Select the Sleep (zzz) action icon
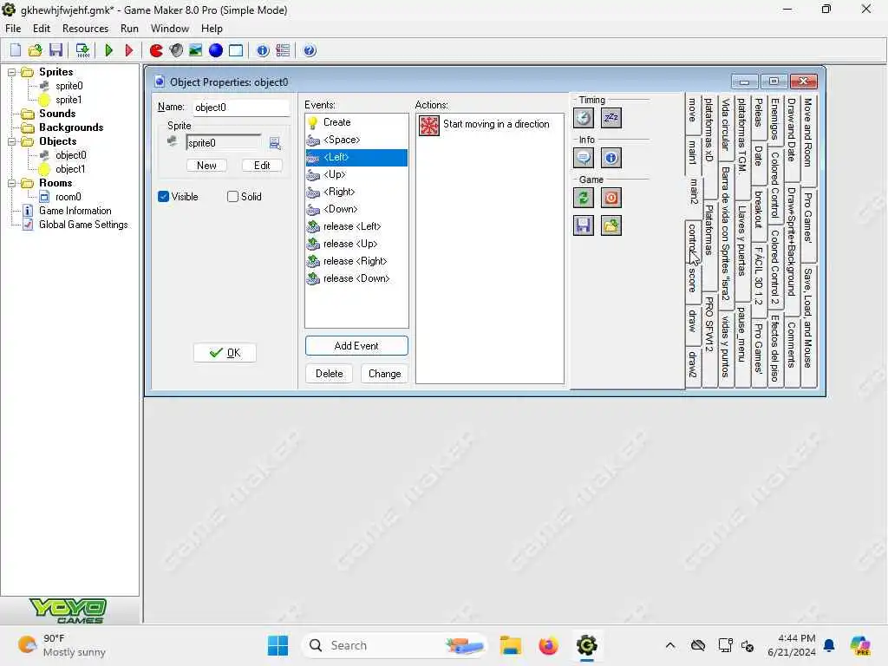The height and width of the screenshot is (666, 888). click(611, 118)
